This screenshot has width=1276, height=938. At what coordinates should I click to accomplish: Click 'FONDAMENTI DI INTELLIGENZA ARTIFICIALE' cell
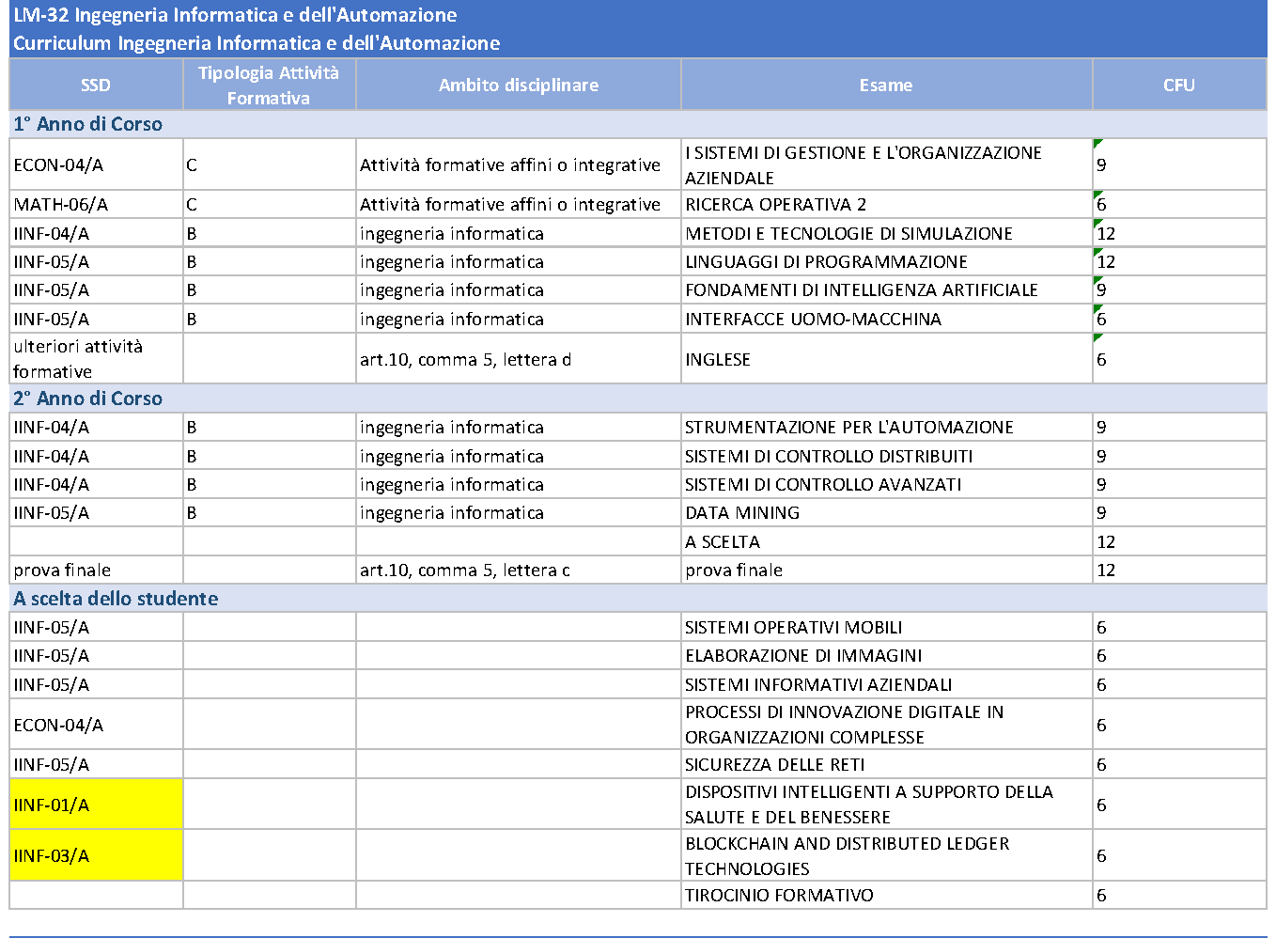click(x=886, y=289)
